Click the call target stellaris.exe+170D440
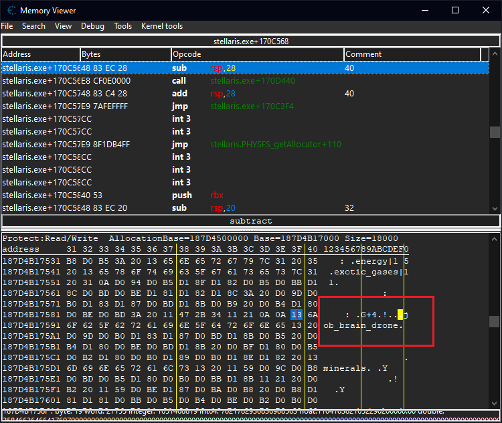Screen dimensions: 502x423 click(252, 81)
